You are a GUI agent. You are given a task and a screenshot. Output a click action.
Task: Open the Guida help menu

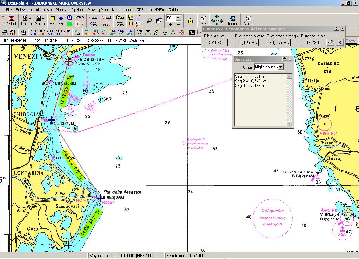173,10
